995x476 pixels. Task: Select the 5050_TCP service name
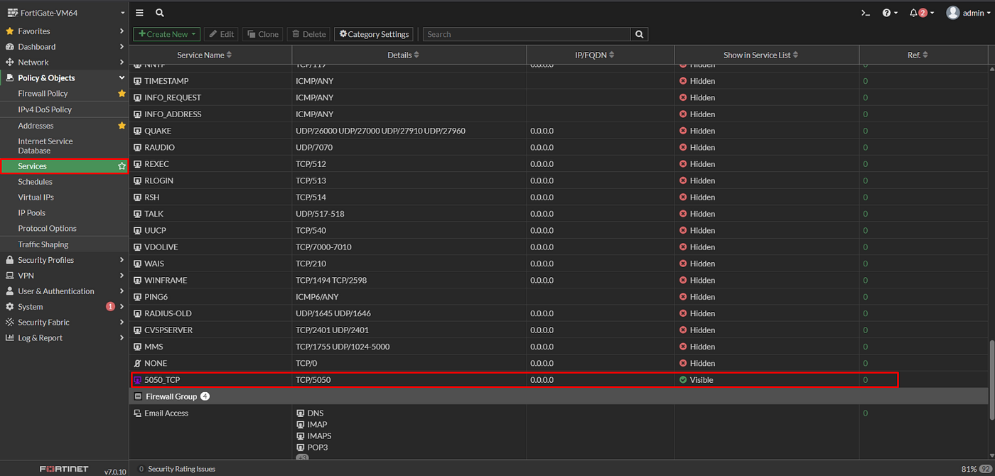pyautogui.click(x=162, y=380)
